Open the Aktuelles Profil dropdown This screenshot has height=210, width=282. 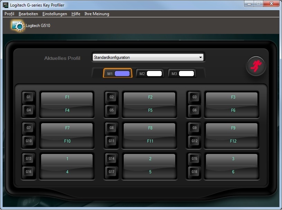[148, 57]
